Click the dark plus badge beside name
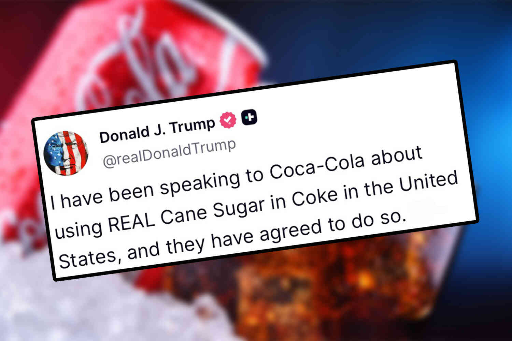This screenshot has width=512, height=341. pyautogui.click(x=250, y=117)
